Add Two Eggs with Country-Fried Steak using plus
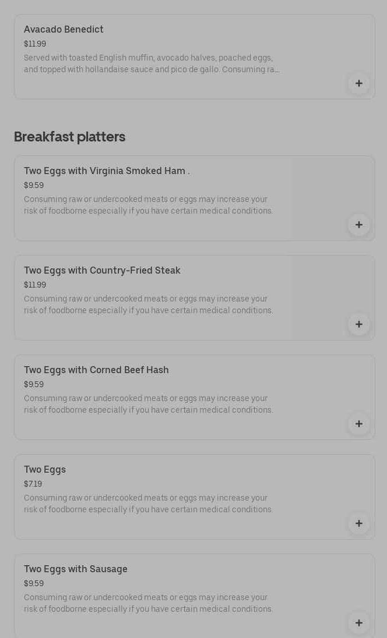387x638 pixels. coord(358,324)
